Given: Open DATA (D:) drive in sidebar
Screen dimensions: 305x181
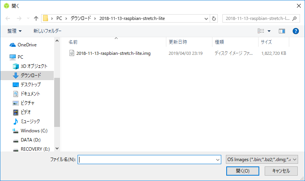Looking at the screenshot, I should tap(27, 140).
